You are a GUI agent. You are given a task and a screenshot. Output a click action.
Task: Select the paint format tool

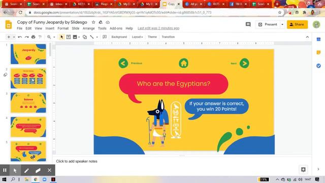(40, 37)
